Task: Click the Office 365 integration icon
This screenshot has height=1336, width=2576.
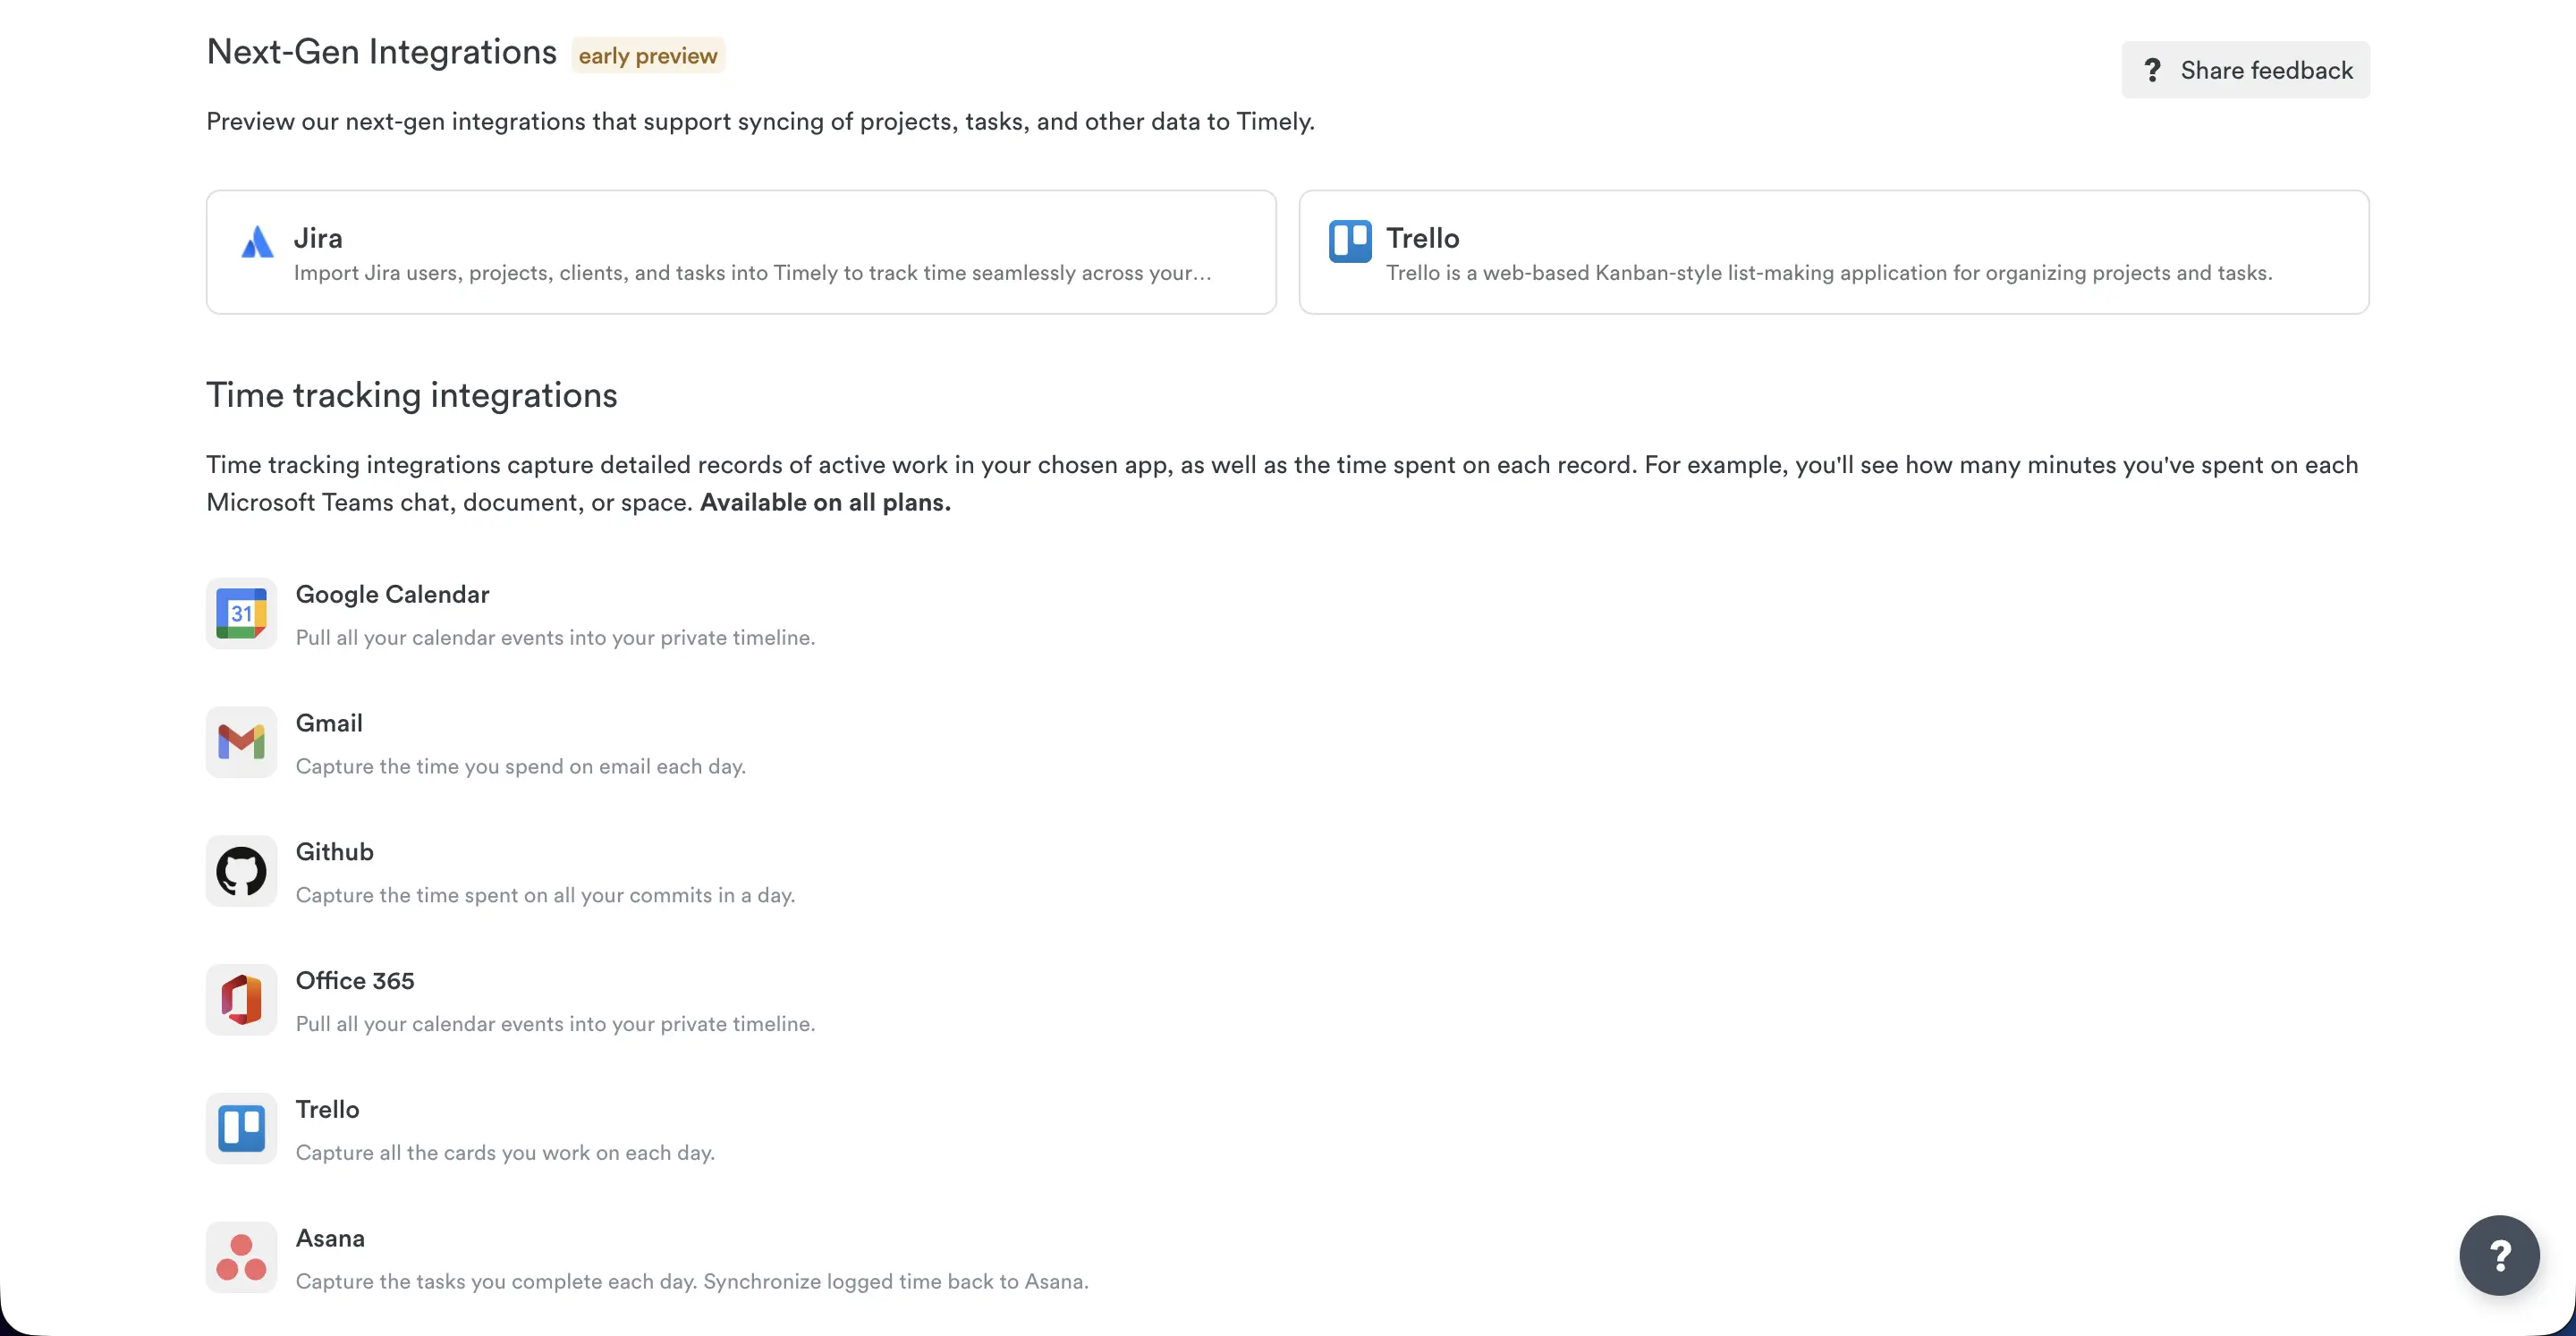Action: [x=241, y=1000]
